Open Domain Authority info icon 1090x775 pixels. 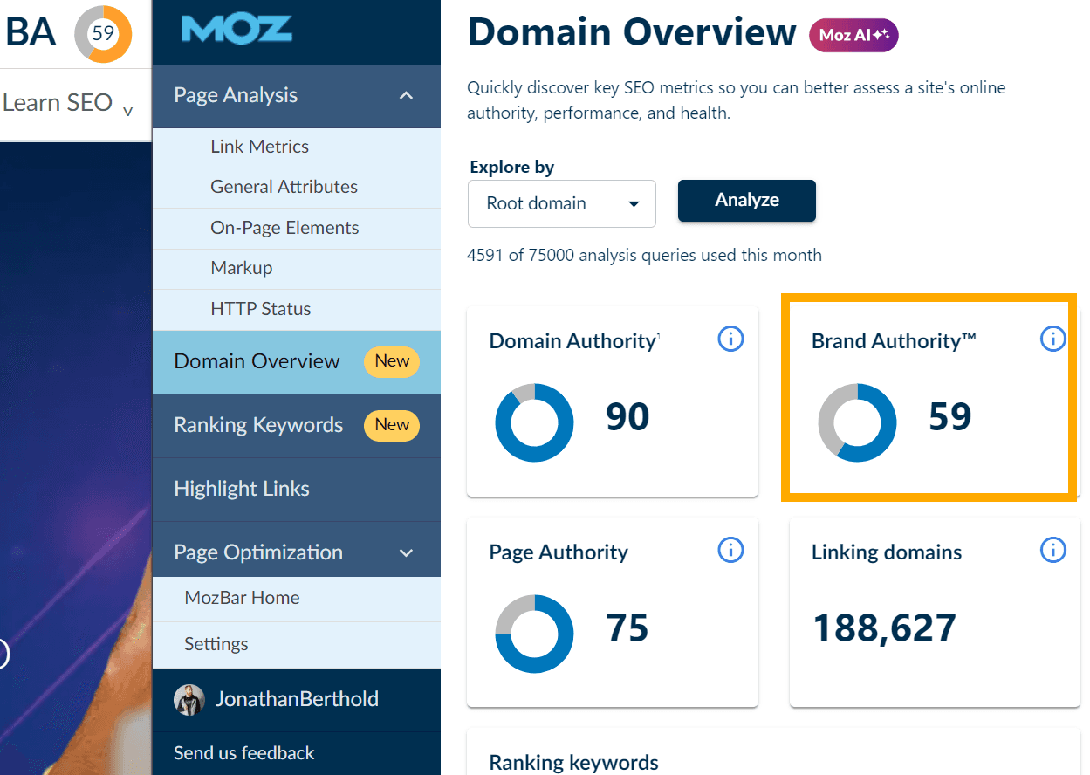(x=730, y=339)
